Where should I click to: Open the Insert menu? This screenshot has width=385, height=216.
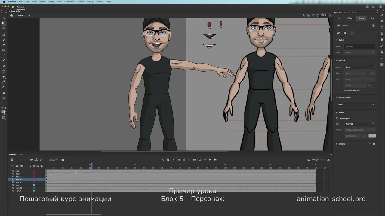[x=42, y=2]
